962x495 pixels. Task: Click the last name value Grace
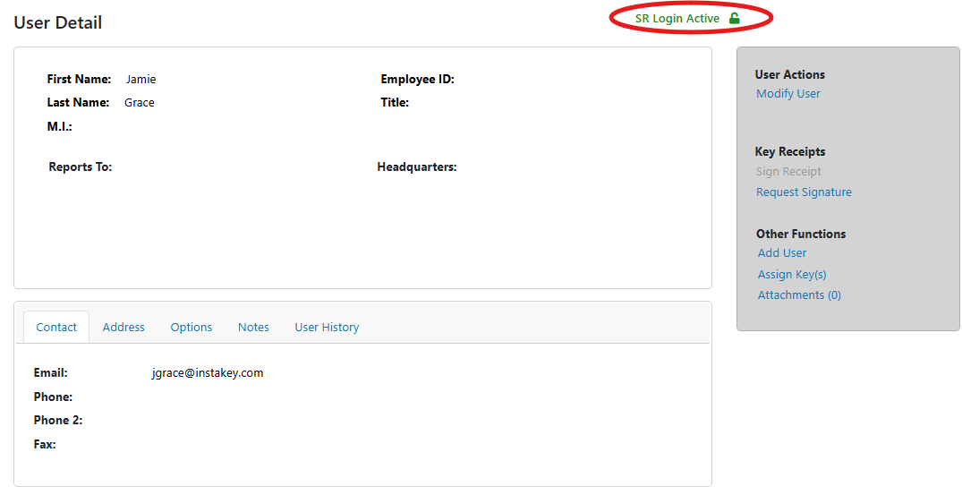click(140, 102)
